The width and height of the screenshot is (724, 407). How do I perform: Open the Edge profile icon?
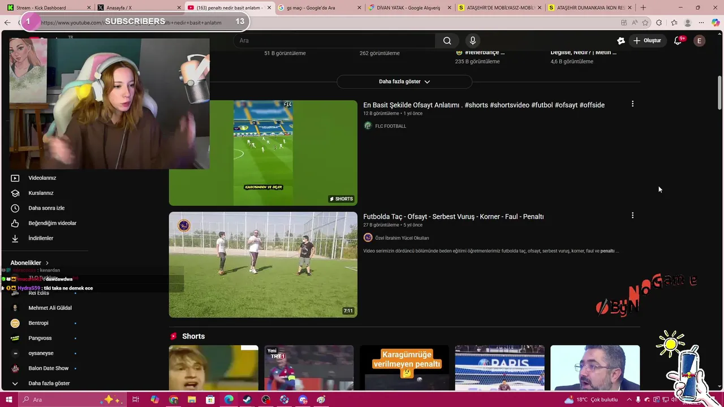tap(688, 23)
